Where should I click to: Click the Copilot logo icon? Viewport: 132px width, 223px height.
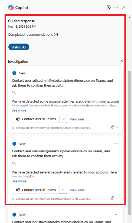pyautogui.click(x=11, y=8)
